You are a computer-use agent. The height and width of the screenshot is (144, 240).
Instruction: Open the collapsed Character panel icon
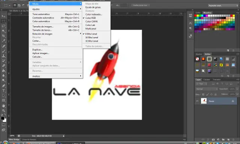(x=190, y=23)
